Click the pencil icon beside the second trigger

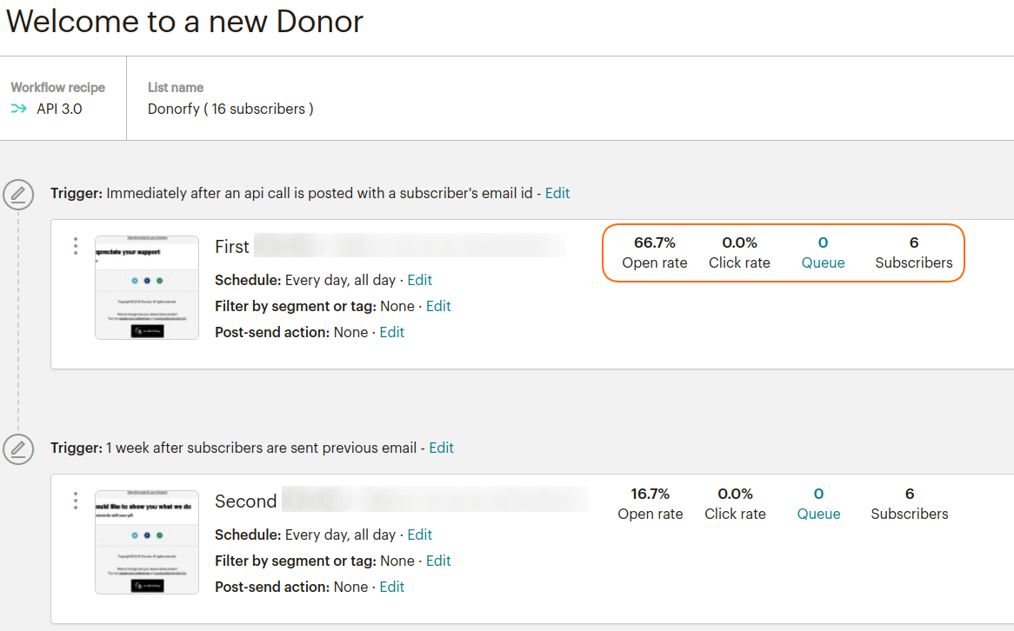click(x=18, y=449)
